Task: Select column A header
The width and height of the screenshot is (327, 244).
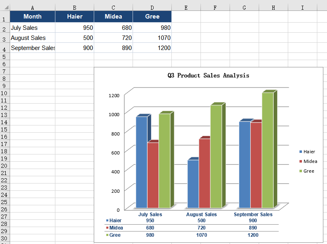Action: (32, 8)
